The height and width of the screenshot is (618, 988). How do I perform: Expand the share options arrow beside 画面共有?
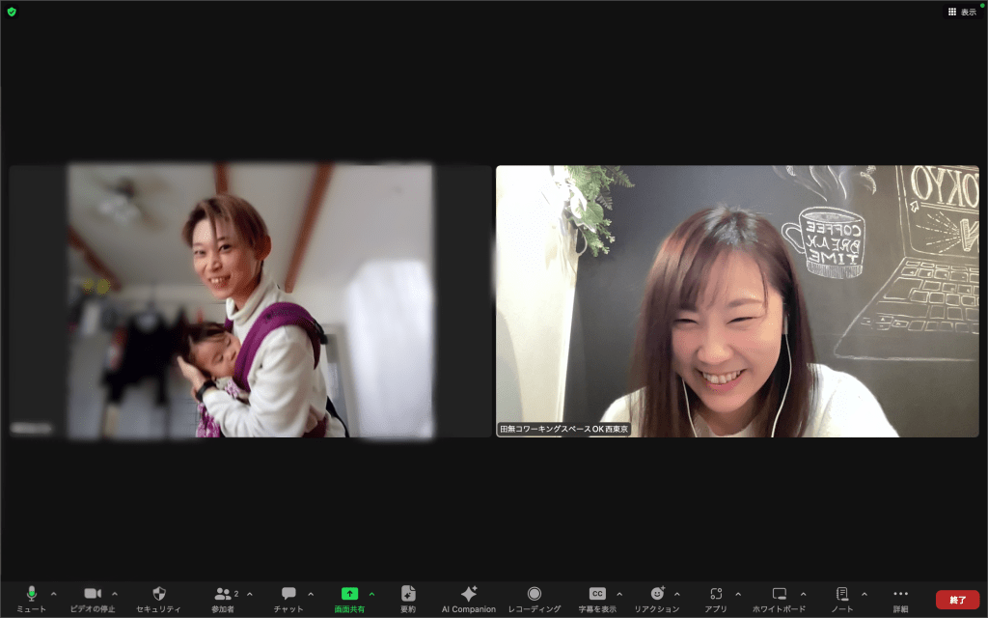tap(372, 594)
